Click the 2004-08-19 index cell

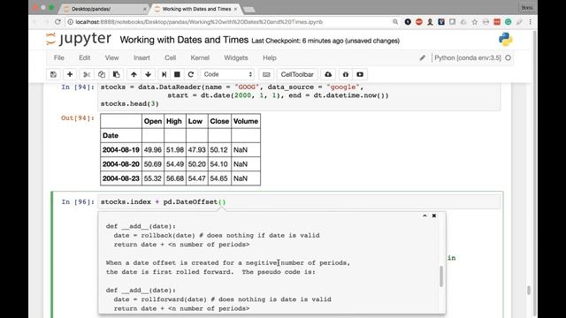(x=121, y=150)
